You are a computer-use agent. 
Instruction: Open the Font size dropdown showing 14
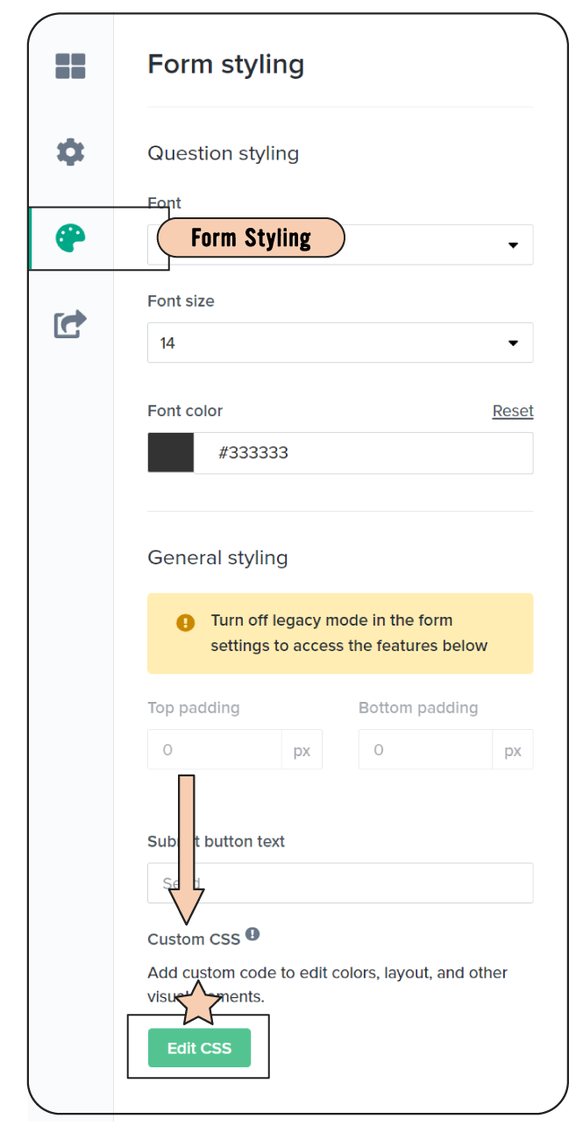(340, 343)
